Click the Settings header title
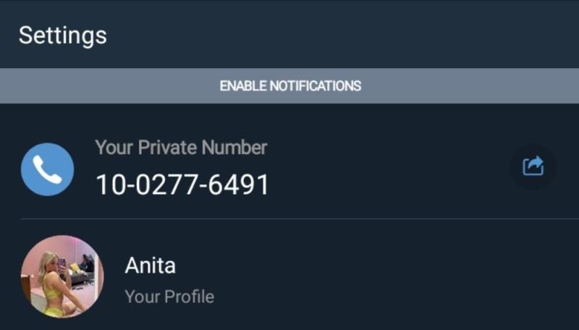 coord(63,35)
